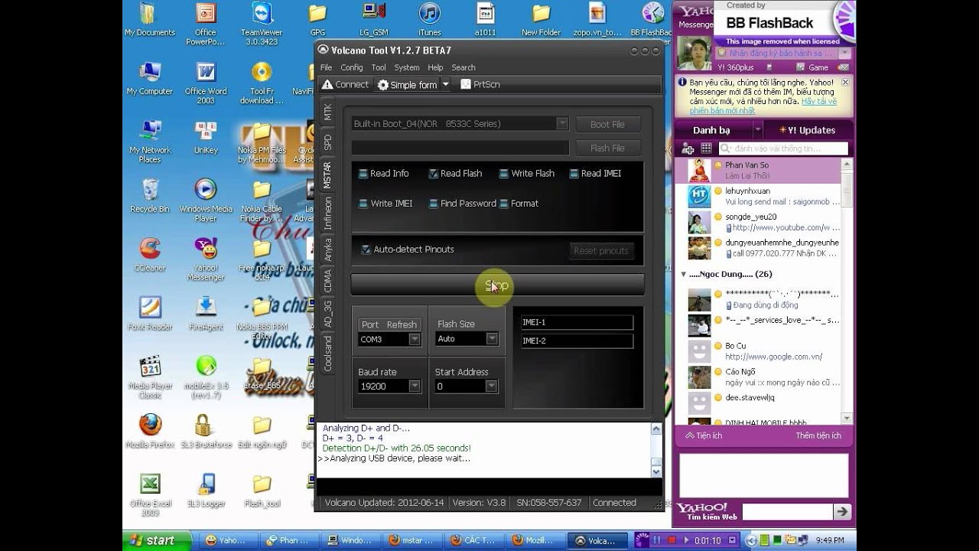Toggle the Auto-detect Pinouts checkbox
The height and width of the screenshot is (551, 979).
pos(366,249)
